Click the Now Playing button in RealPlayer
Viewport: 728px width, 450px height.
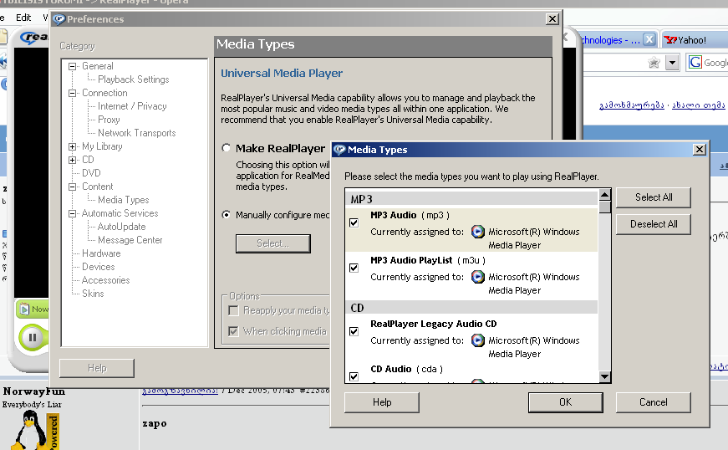[33, 309]
